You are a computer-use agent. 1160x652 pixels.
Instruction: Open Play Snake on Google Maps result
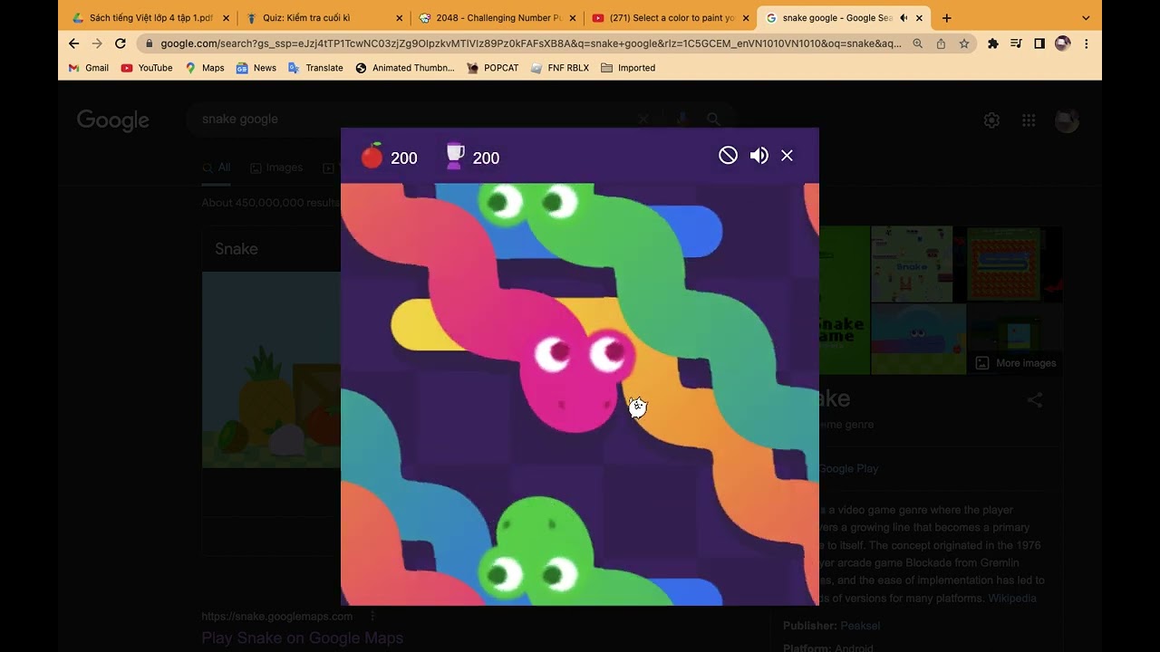[303, 638]
